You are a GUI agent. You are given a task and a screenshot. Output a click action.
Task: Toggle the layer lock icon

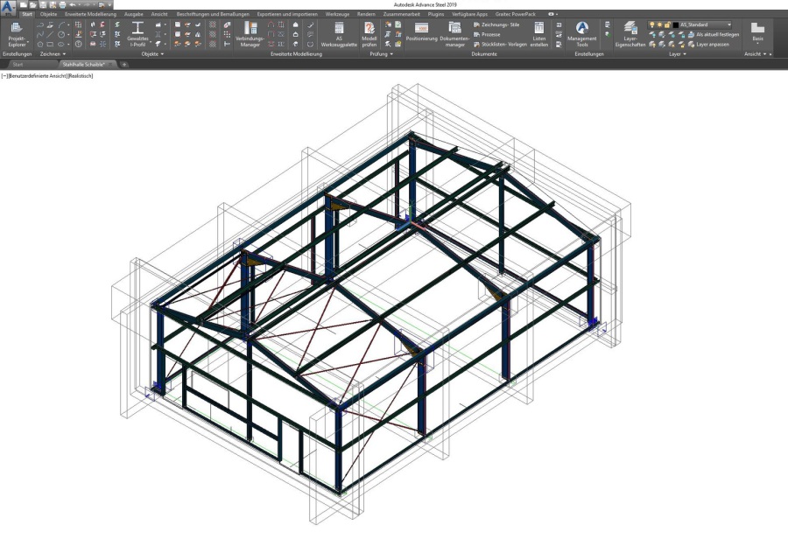(x=667, y=24)
